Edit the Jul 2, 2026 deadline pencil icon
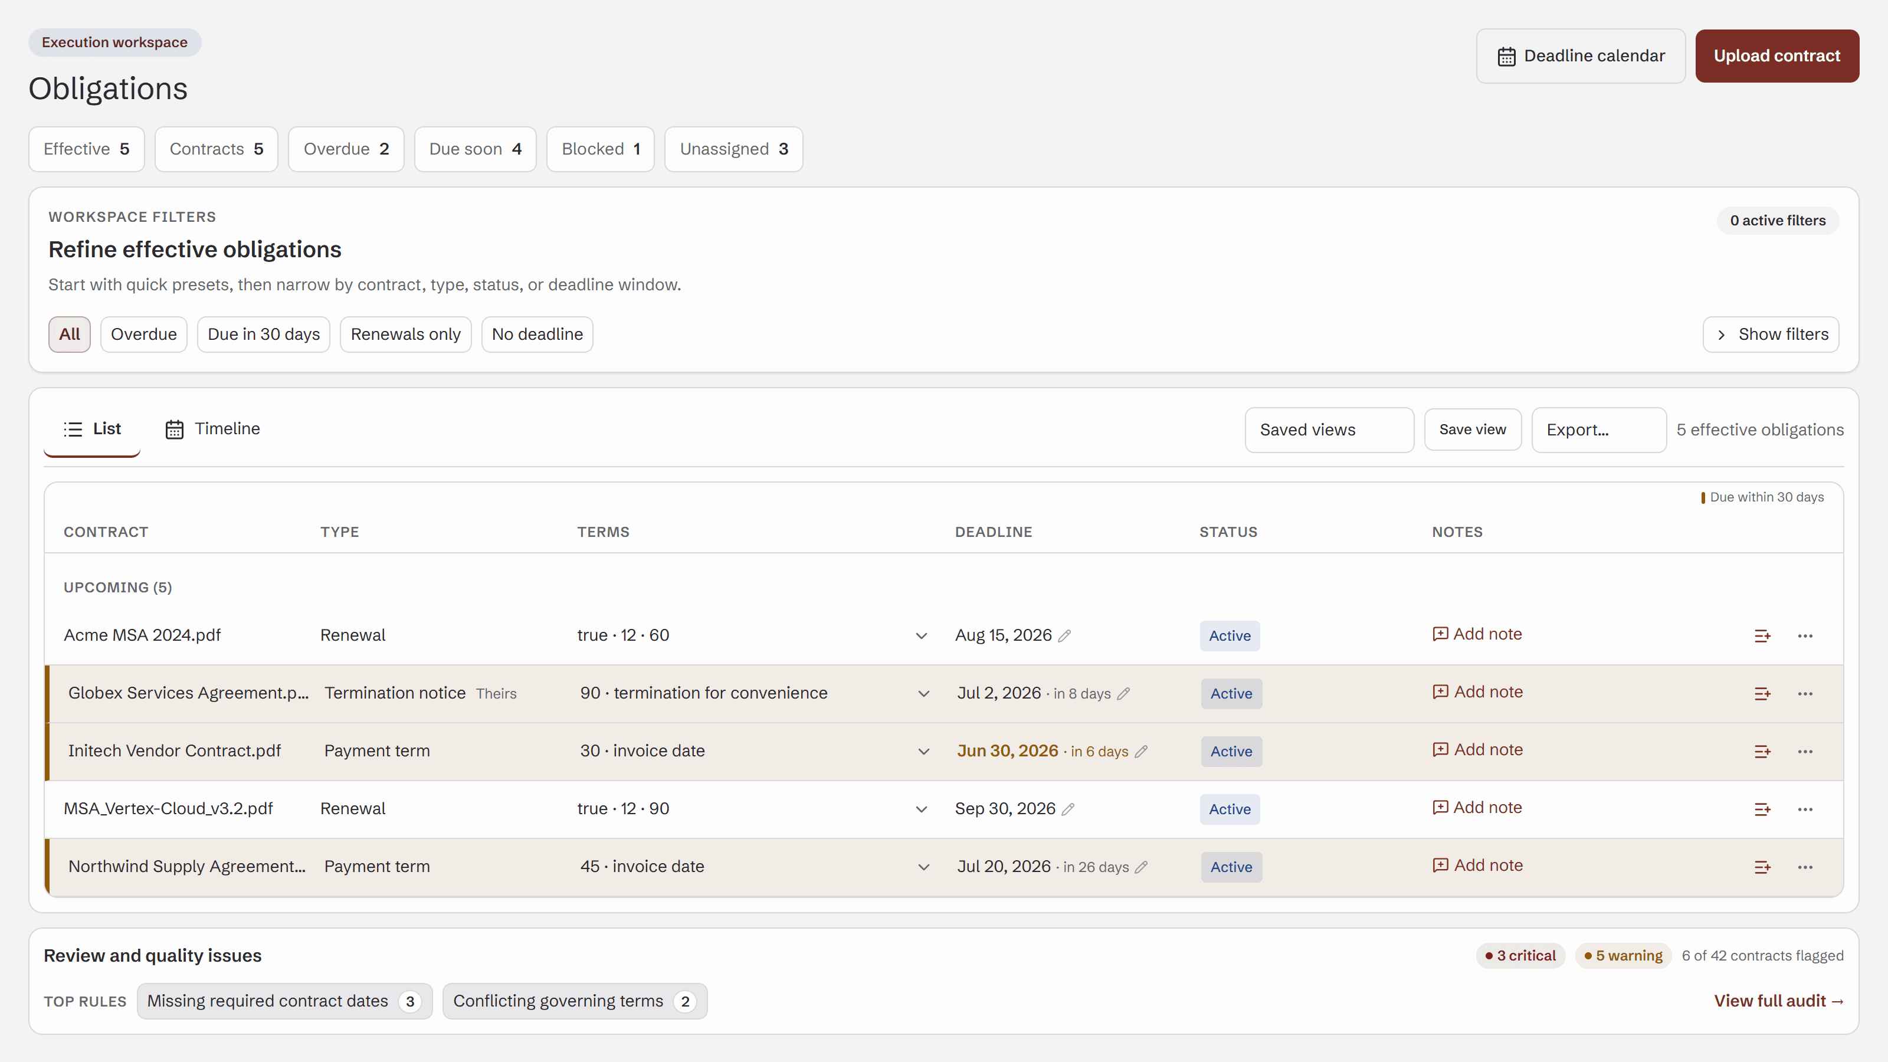 pyautogui.click(x=1123, y=693)
